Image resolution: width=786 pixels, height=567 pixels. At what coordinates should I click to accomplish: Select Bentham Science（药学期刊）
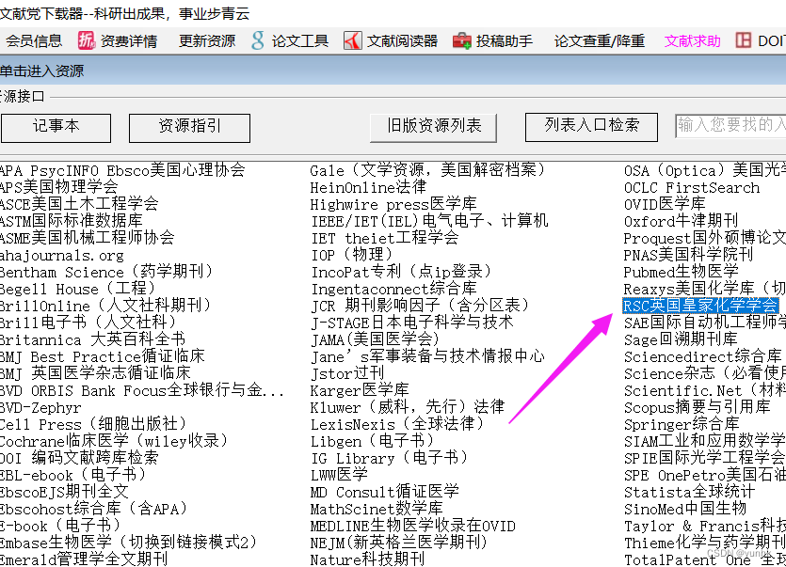pyautogui.click(x=106, y=272)
